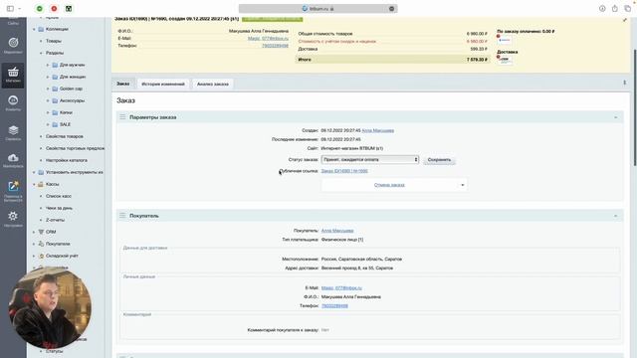Click the E-Mail link in the order summary header

(x=268, y=39)
